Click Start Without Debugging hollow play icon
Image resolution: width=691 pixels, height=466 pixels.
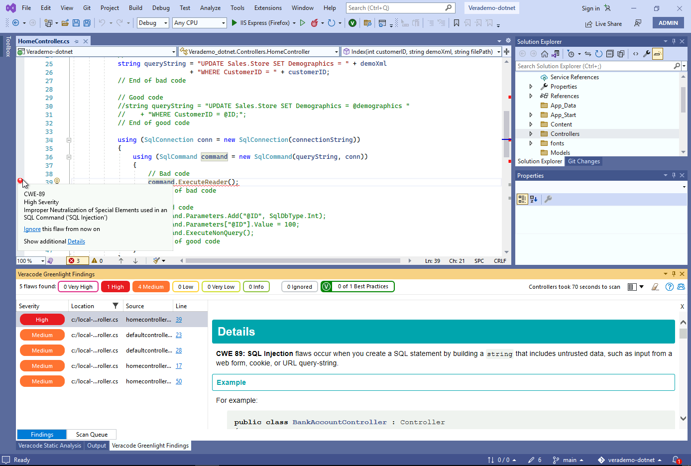[x=302, y=23]
